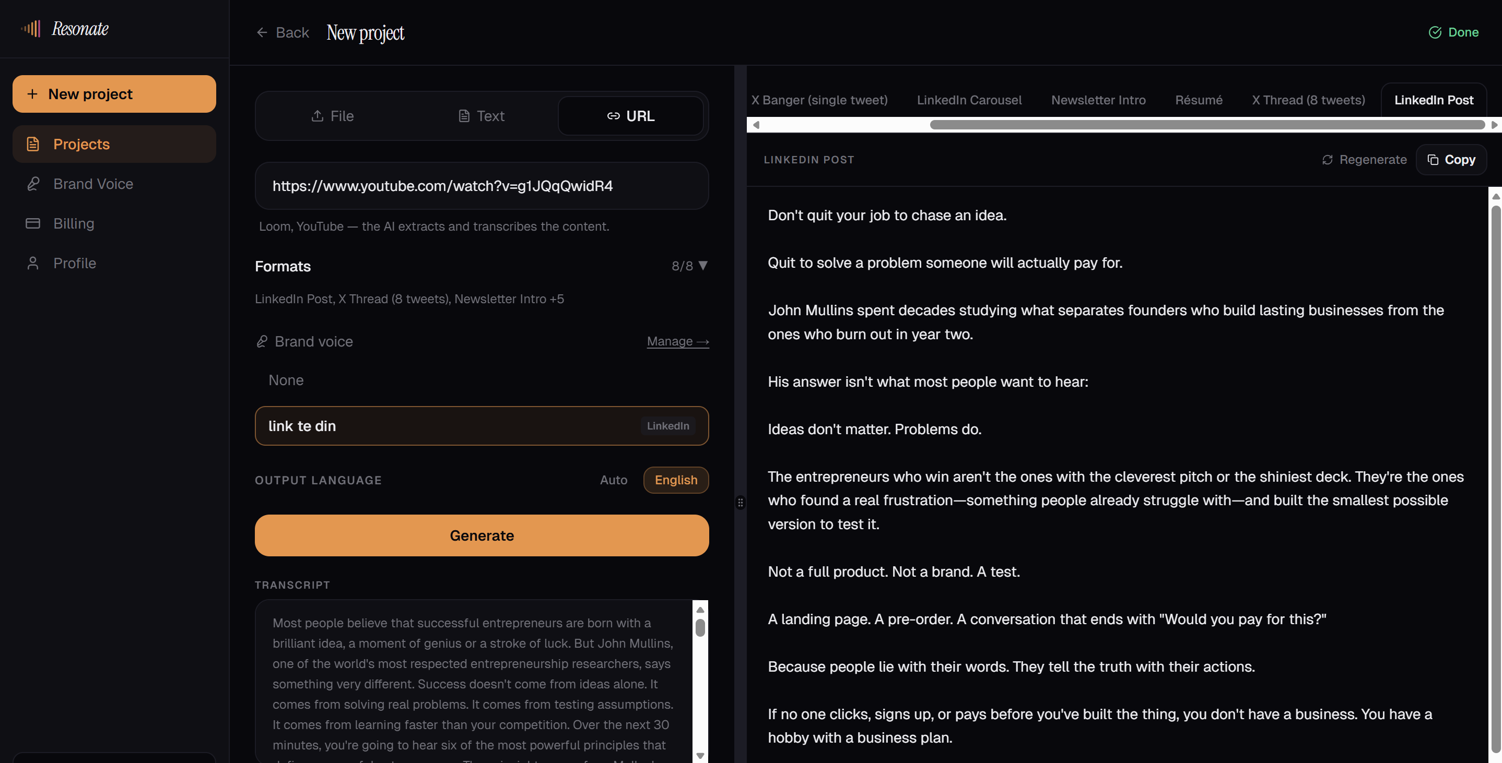The width and height of the screenshot is (1502, 763).
Task: Click the YouTube URL input field
Action: 482,186
